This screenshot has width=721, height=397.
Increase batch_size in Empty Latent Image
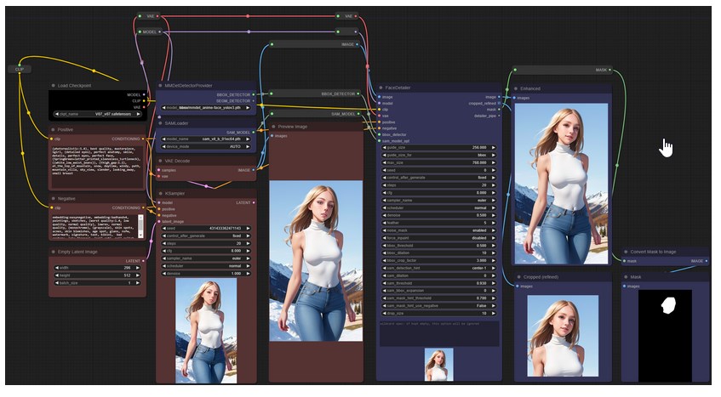(x=138, y=283)
